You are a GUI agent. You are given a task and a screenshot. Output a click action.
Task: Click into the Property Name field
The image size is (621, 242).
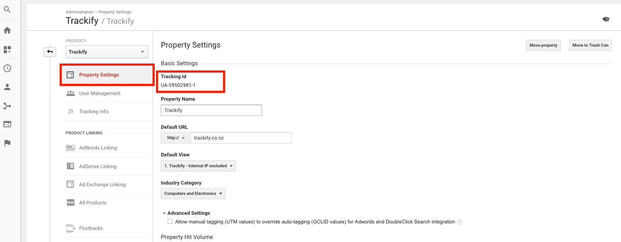[211, 110]
